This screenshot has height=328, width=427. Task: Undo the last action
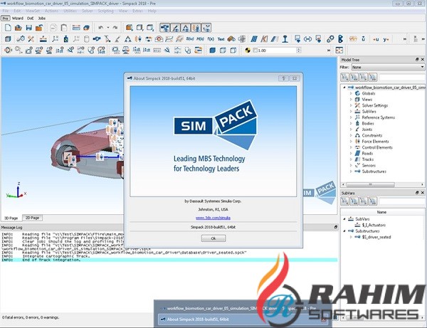[x=101, y=28]
